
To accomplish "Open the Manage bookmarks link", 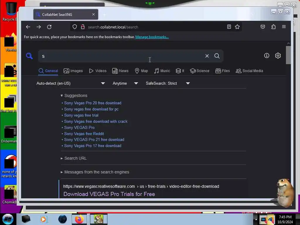I will click(x=152, y=37).
